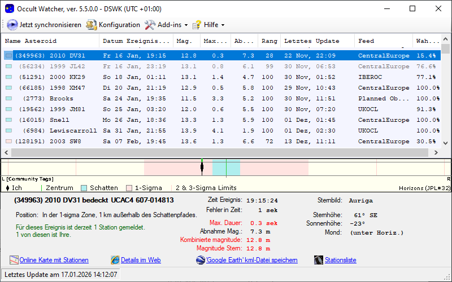The height and width of the screenshot is (282, 452).
Task: Click the cyan marker beside Snell
Action: (8, 120)
